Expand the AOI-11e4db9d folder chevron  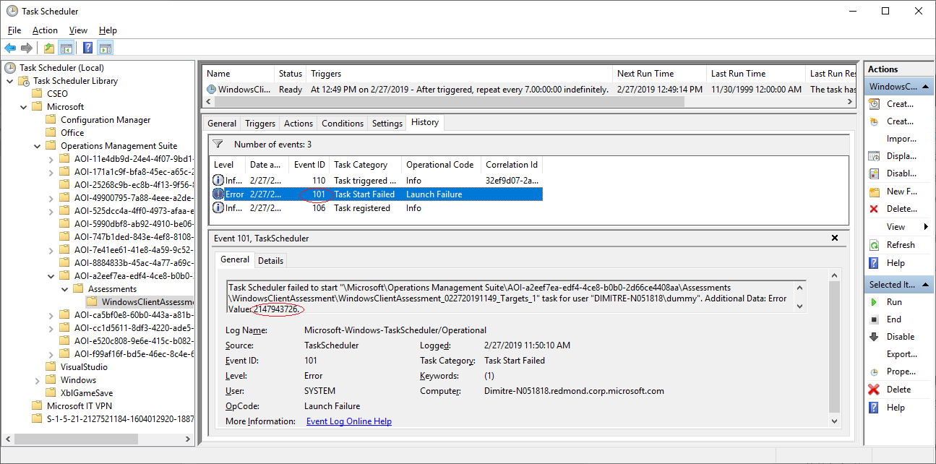click(x=51, y=159)
